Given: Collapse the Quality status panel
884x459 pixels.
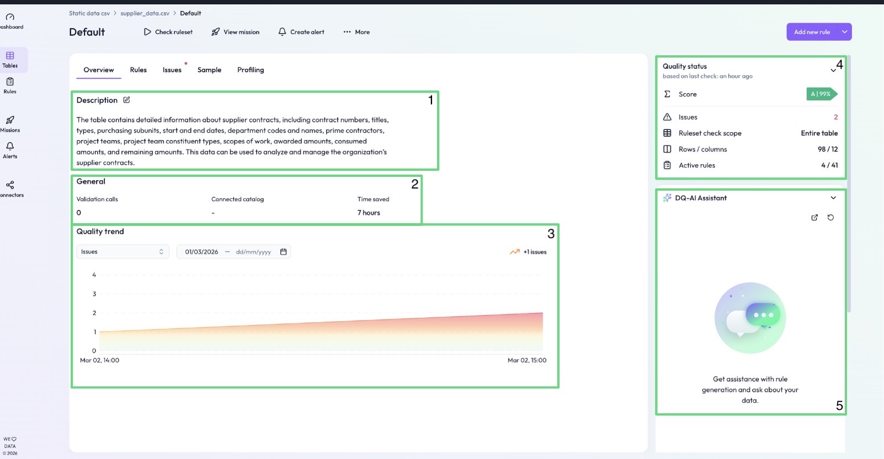Looking at the screenshot, I should pos(833,71).
